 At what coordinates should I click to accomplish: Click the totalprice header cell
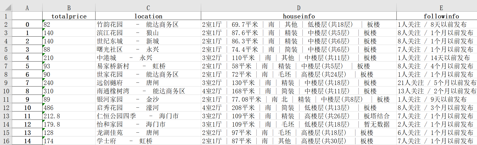click(x=69, y=16)
